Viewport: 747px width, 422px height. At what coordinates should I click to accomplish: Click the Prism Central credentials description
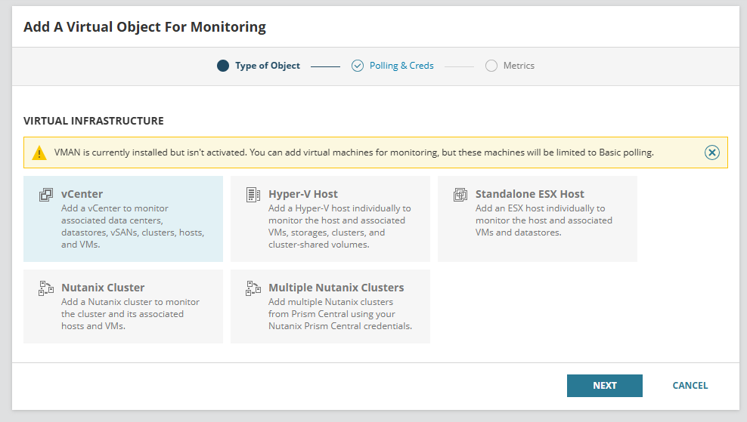point(340,314)
